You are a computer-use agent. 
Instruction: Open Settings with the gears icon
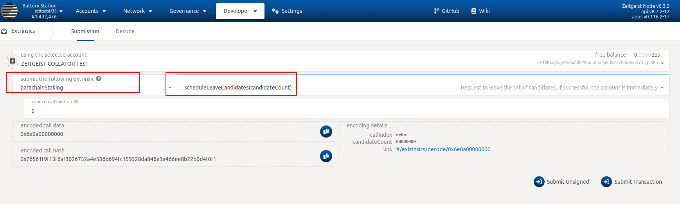[275, 11]
